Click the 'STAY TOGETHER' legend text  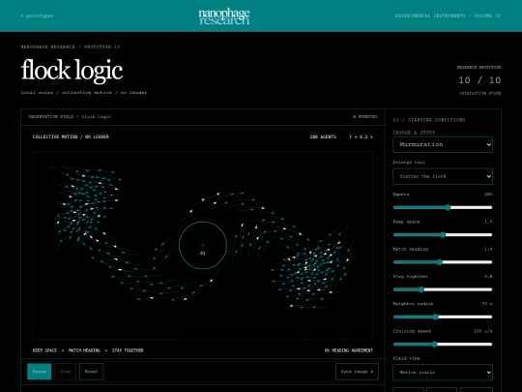(128, 350)
